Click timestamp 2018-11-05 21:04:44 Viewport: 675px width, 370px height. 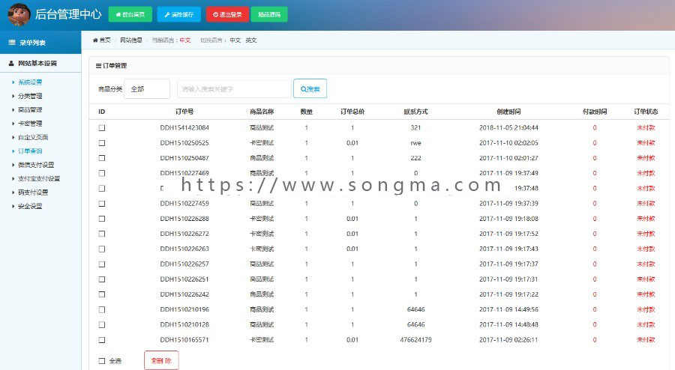pyautogui.click(x=508, y=127)
